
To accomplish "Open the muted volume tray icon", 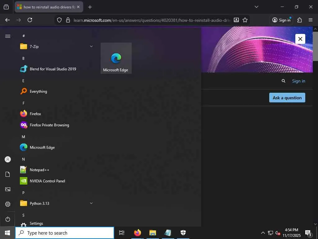I will [x=278, y=233].
